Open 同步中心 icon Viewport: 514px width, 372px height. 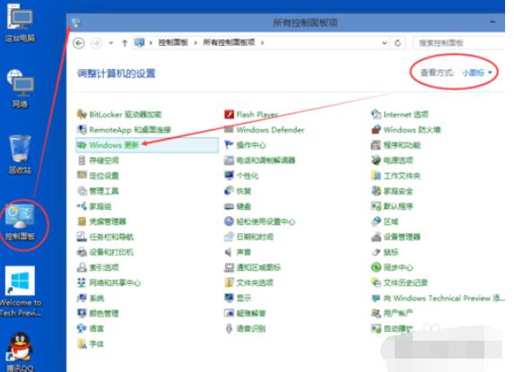pyautogui.click(x=376, y=267)
